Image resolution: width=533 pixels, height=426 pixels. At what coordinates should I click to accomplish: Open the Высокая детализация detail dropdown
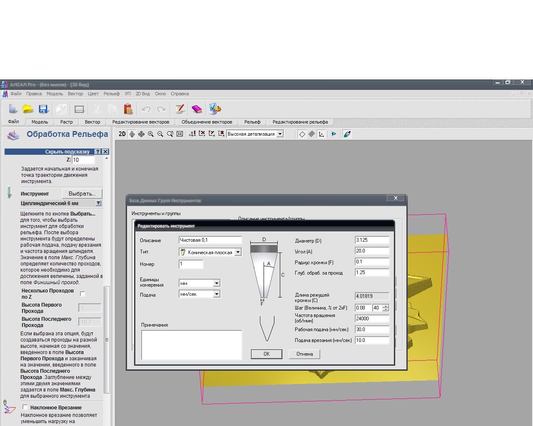coord(280,134)
